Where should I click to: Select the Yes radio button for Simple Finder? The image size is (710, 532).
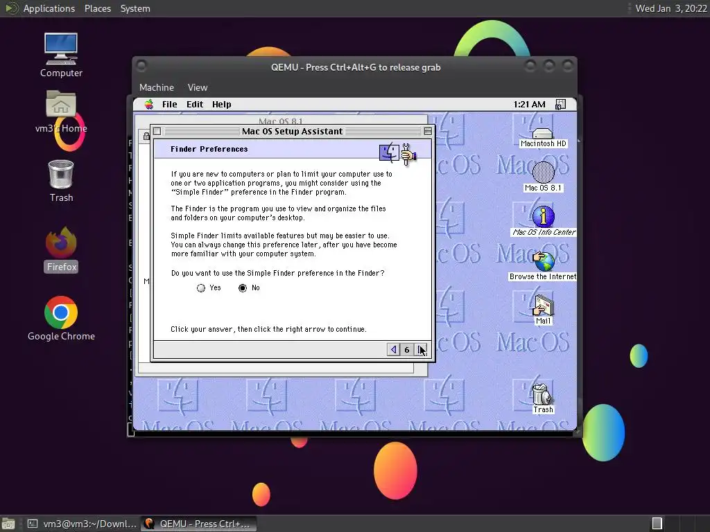click(201, 288)
